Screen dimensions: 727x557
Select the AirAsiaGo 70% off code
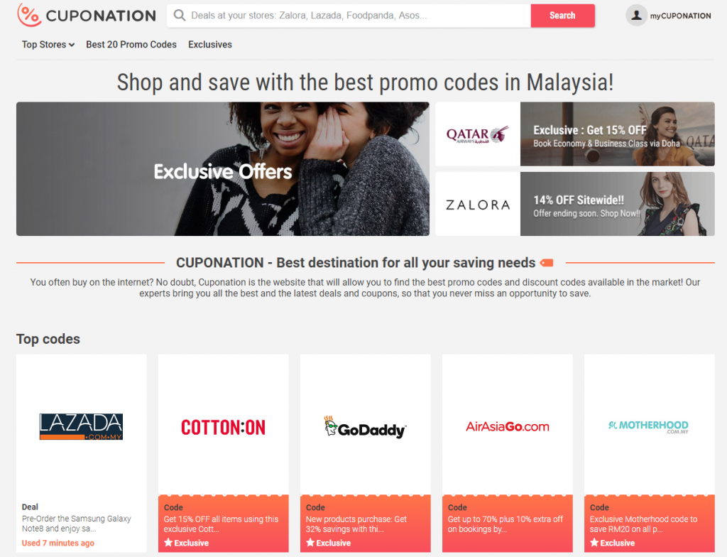507,524
